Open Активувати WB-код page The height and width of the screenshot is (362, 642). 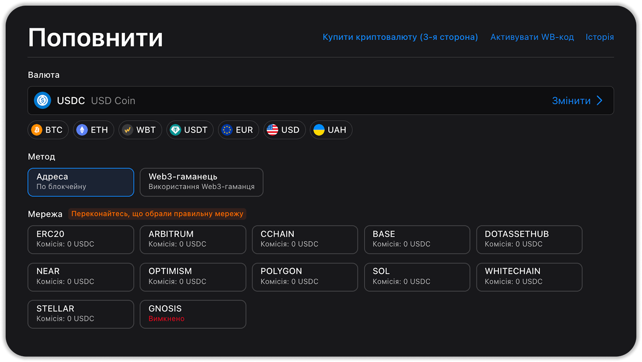click(532, 37)
